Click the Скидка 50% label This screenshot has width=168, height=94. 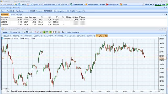click(x=81, y=11)
